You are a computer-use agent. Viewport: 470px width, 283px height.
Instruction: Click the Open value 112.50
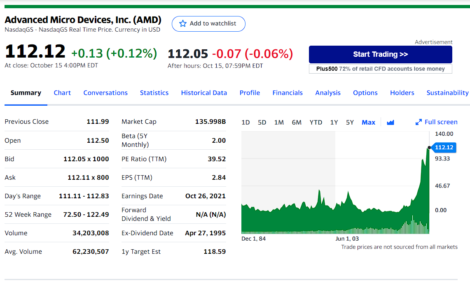click(98, 140)
